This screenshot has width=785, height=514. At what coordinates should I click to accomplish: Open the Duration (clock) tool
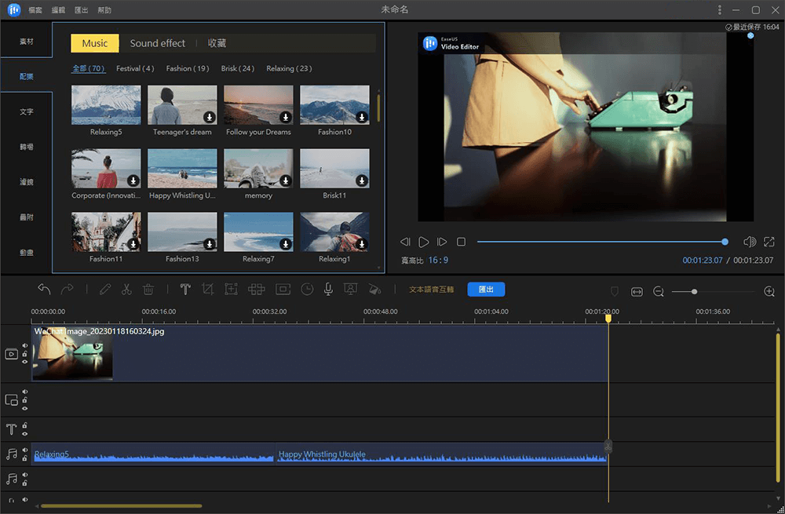(x=306, y=290)
